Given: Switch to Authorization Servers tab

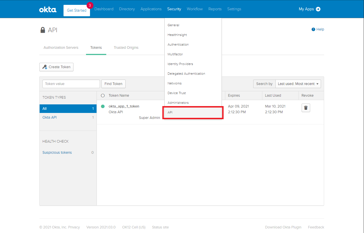Looking at the screenshot, I should [61, 48].
